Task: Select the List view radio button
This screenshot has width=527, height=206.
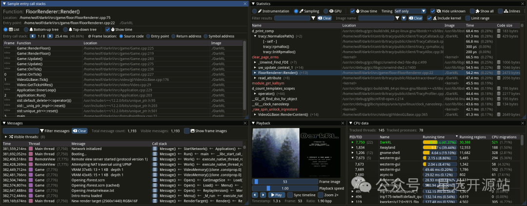Action: (x=6, y=30)
